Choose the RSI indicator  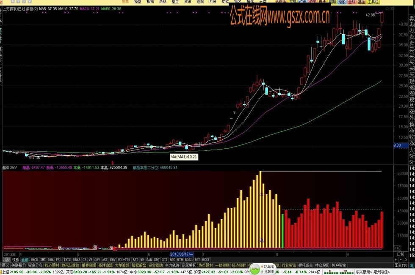click(x=135, y=260)
